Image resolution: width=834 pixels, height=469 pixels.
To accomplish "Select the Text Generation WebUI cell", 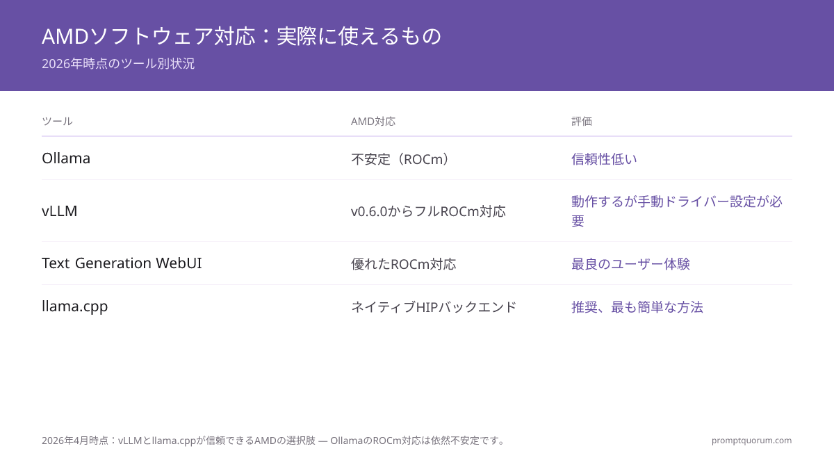I will [x=122, y=263].
